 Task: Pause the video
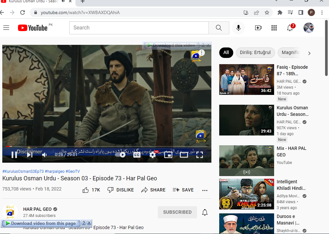pyautogui.click(x=14, y=155)
